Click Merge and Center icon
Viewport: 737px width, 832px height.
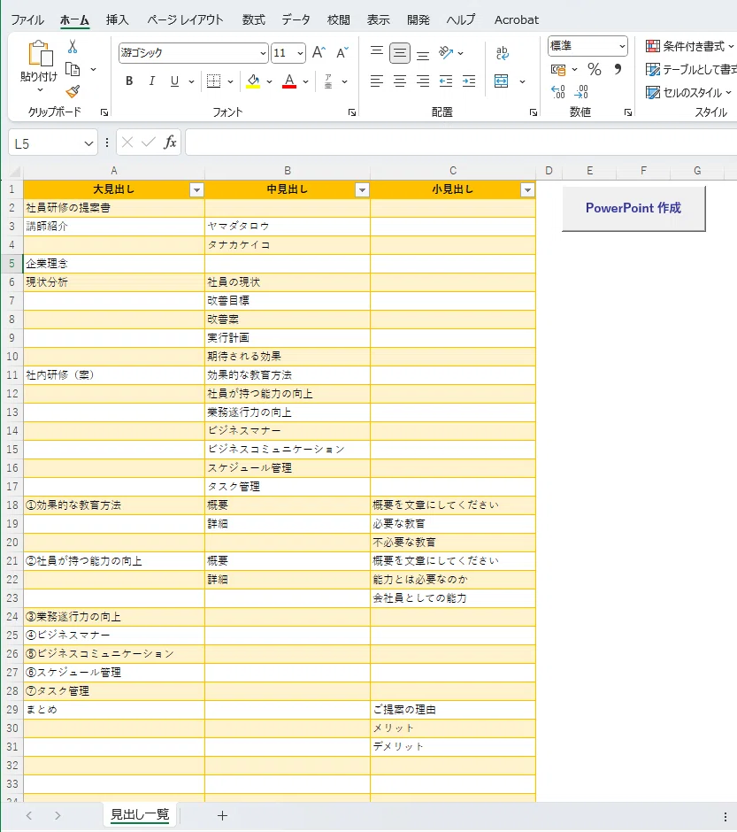click(x=502, y=81)
